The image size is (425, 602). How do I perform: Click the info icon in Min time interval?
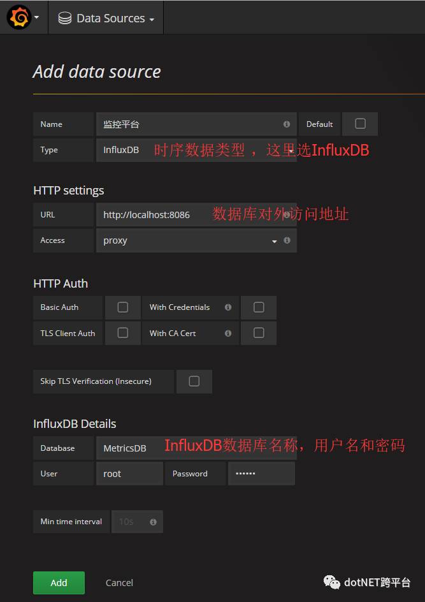click(153, 522)
